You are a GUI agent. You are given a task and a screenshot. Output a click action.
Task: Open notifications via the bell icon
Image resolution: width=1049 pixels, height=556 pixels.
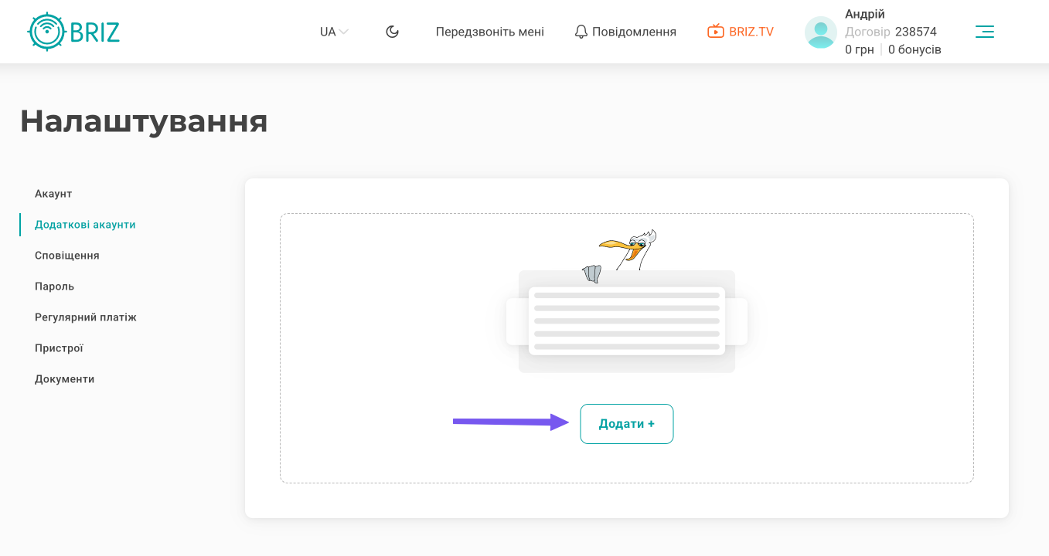tap(581, 32)
